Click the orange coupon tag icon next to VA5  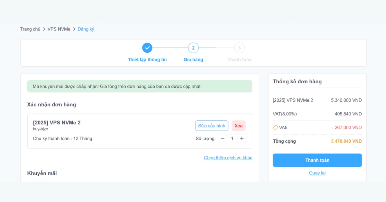275,127
